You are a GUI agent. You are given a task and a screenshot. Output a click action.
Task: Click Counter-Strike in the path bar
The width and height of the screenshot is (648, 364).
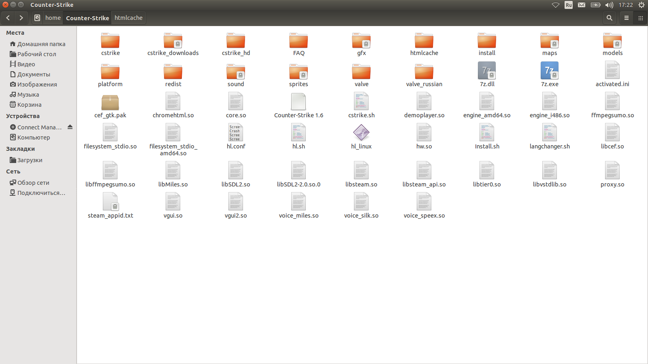(x=87, y=18)
